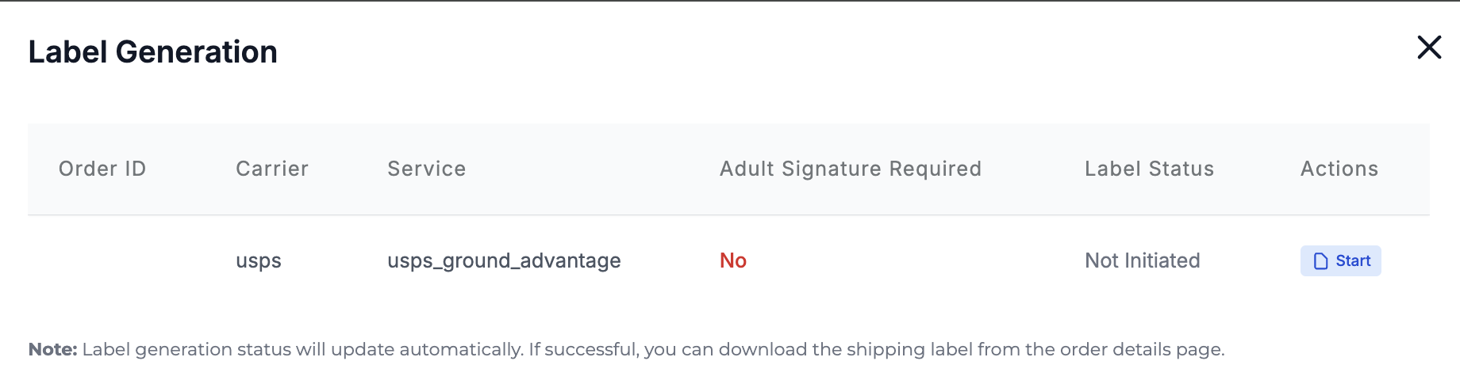Click the Label Generation dialog title

(153, 52)
